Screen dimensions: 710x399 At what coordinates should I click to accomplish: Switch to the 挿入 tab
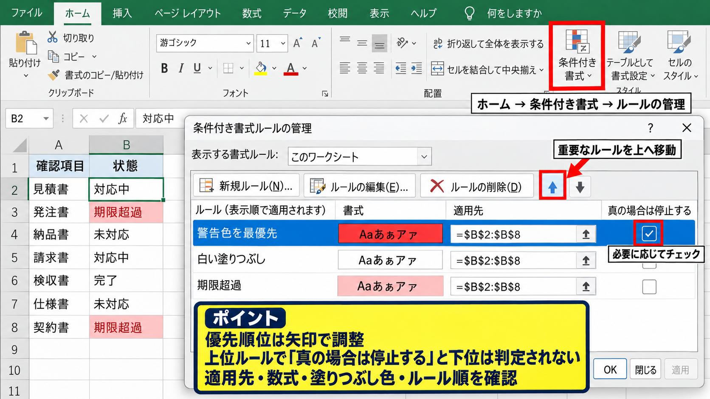[122, 13]
